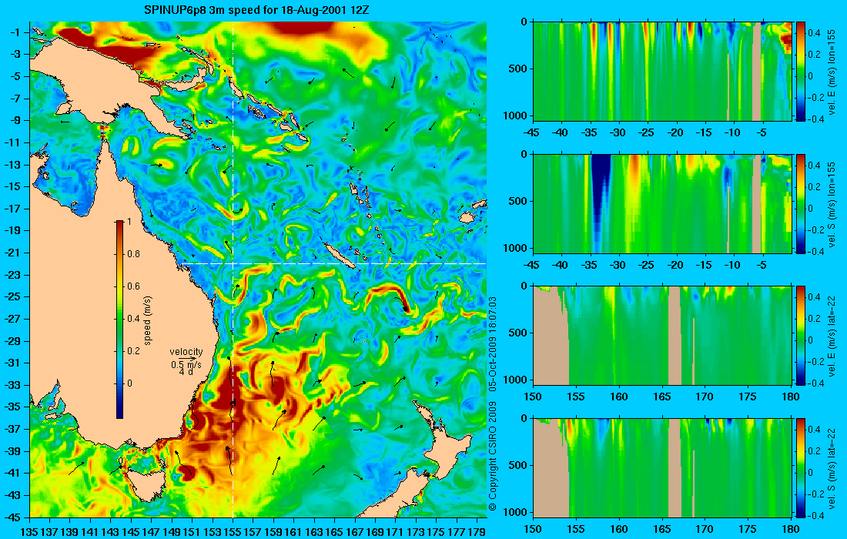Click the "vel. S (m/s) lat=-22" axis label
Image resolution: width=847 pixels, height=539 pixels.
(x=832, y=468)
